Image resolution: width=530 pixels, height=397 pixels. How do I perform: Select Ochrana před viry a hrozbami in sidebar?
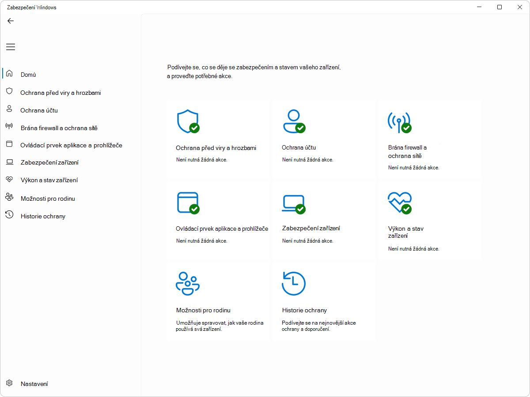coord(61,93)
